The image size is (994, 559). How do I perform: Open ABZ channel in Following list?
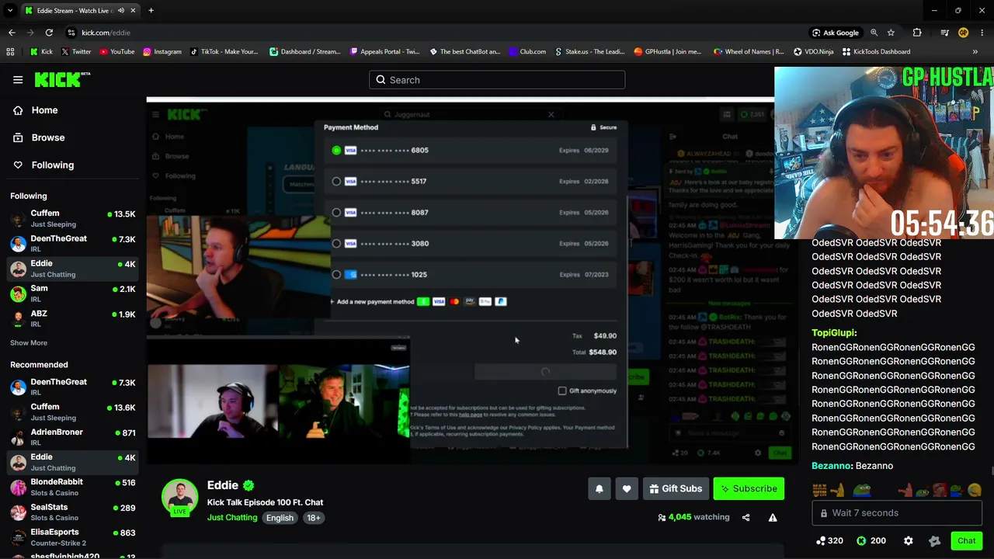click(x=72, y=318)
